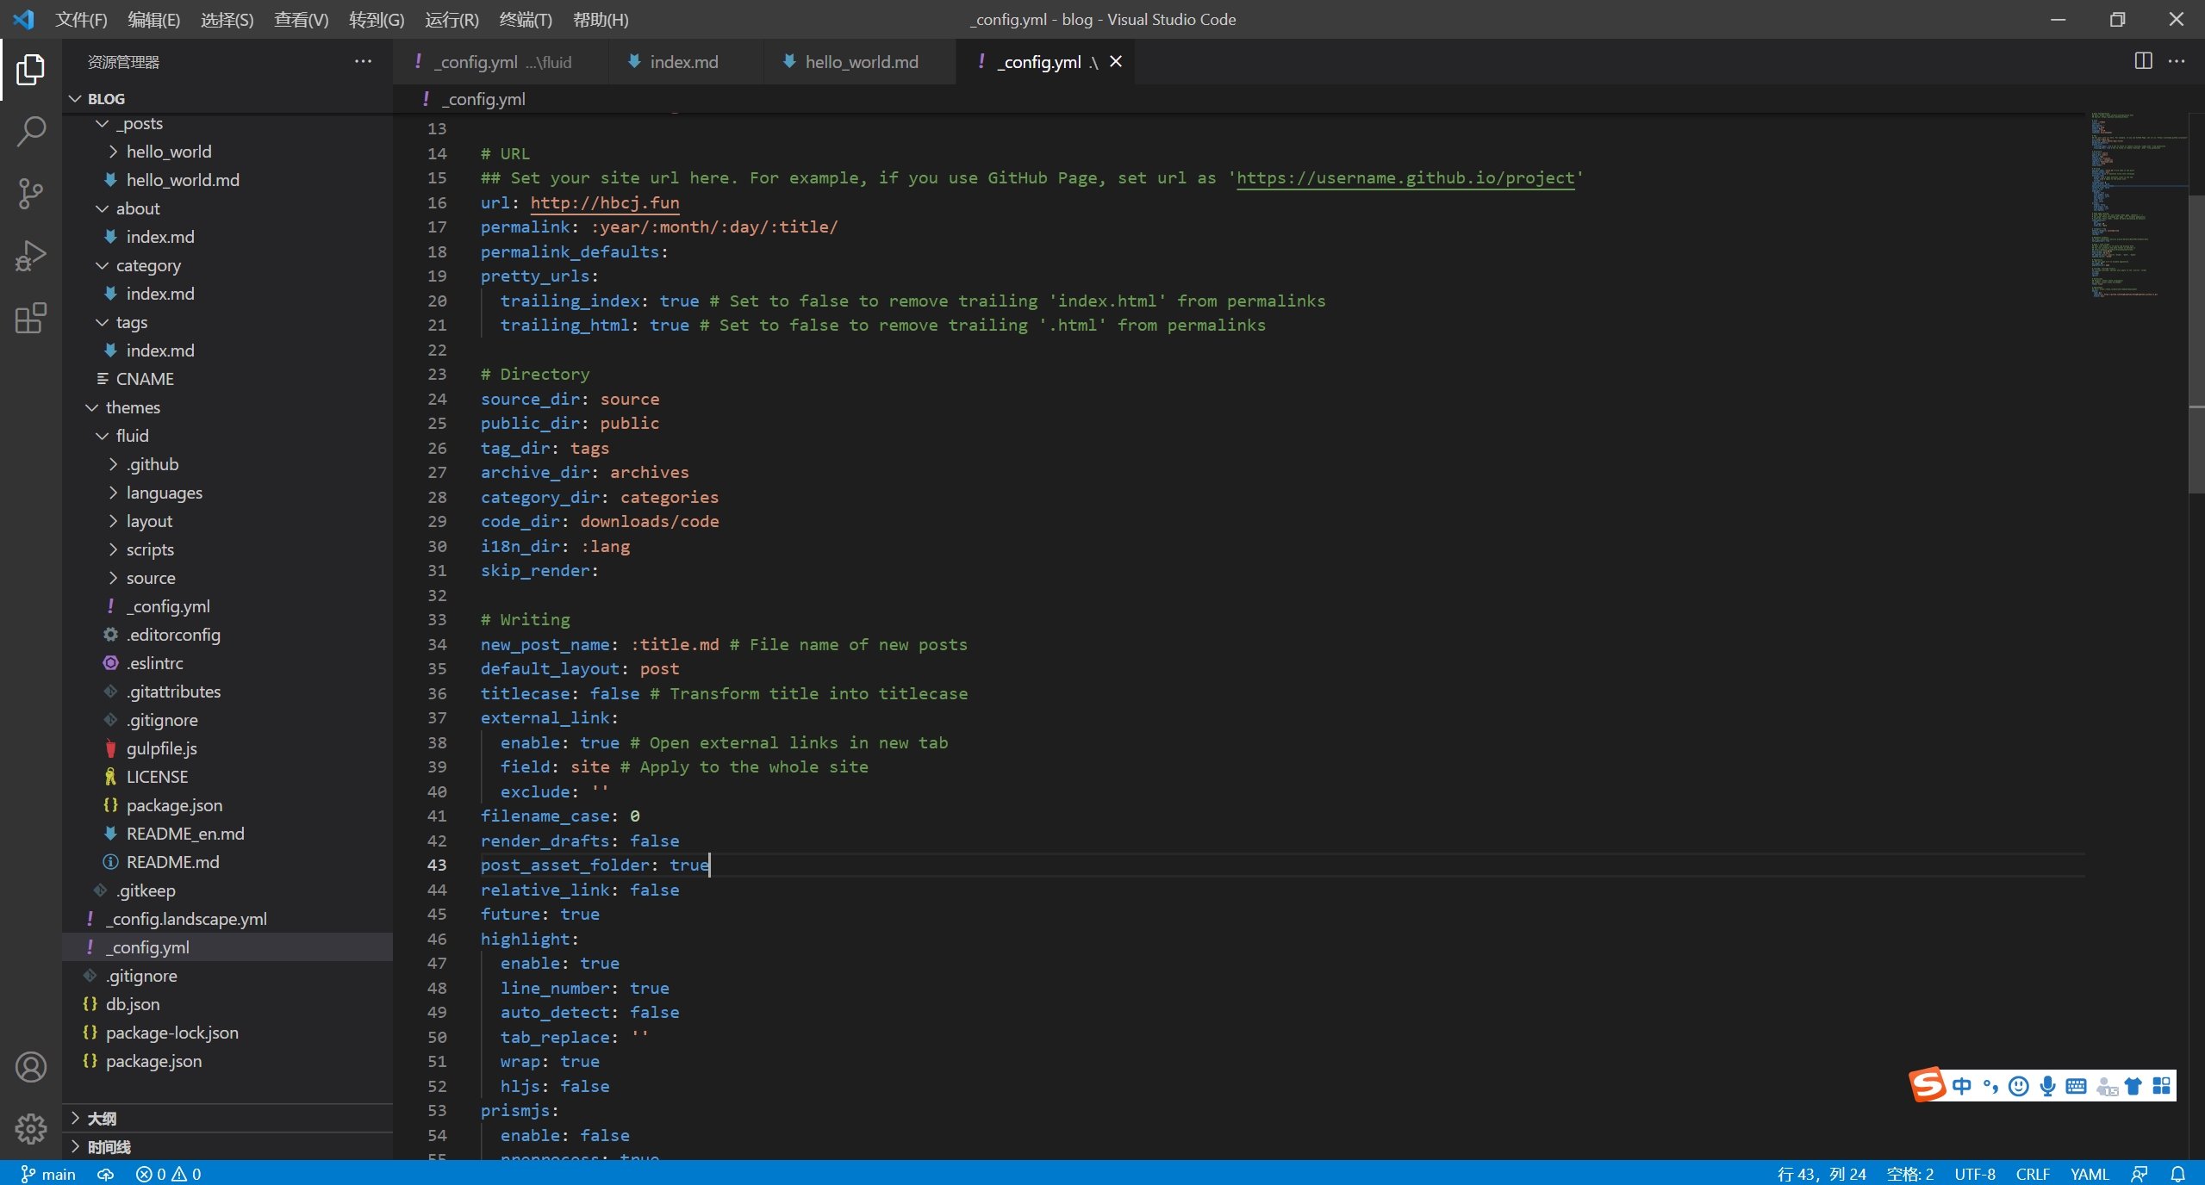Click the Sogou toolbox grid icon
The height and width of the screenshot is (1185, 2205).
point(2162,1086)
